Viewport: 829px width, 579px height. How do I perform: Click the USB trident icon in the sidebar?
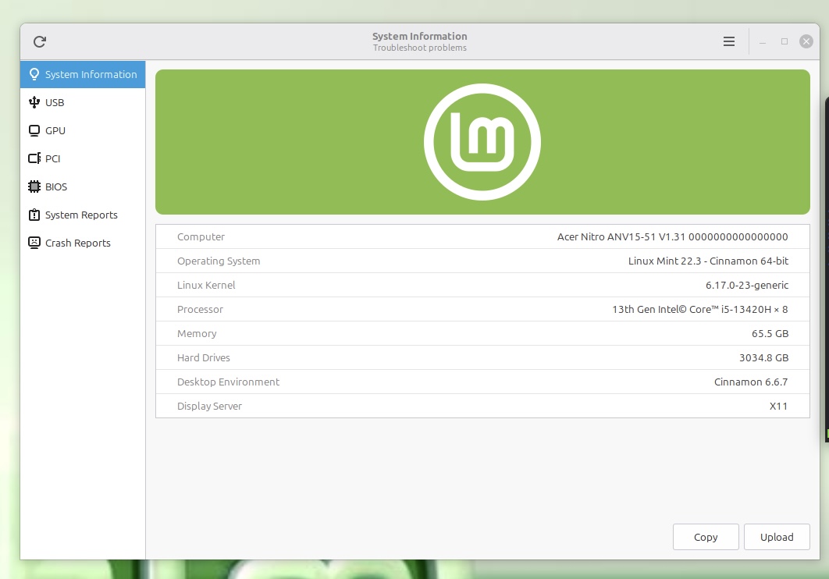[34, 102]
